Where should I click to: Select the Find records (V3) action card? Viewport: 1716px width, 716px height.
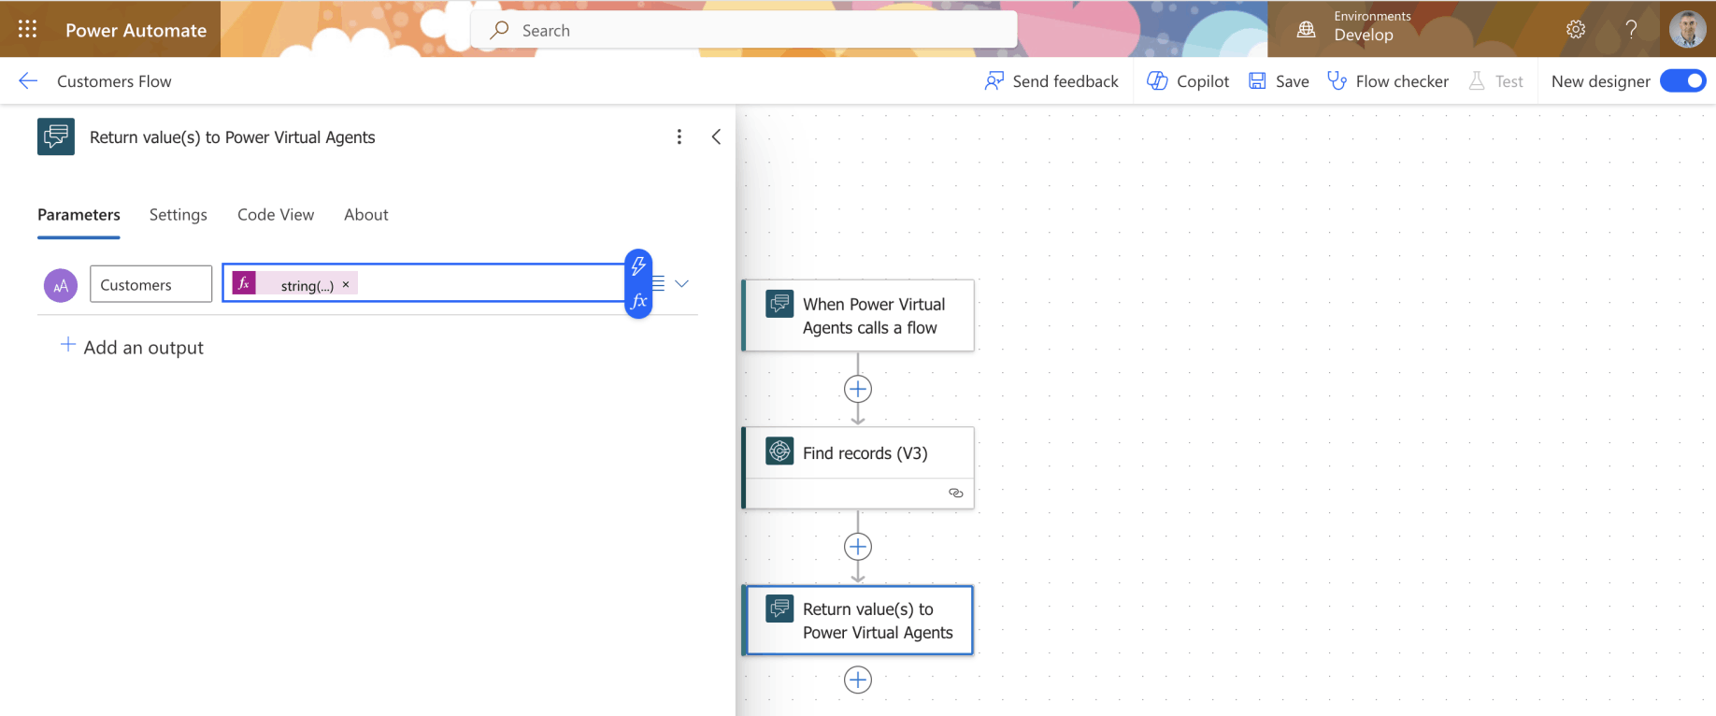click(x=858, y=468)
